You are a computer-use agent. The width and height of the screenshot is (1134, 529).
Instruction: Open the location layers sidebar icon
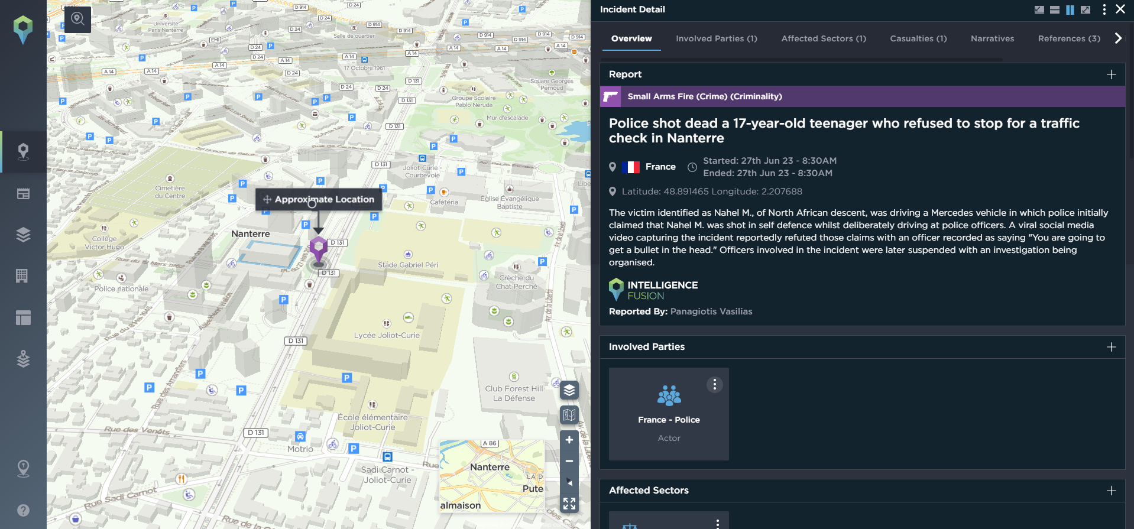coord(23,359)
